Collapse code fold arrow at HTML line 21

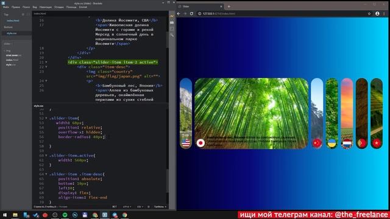point(46,62)
